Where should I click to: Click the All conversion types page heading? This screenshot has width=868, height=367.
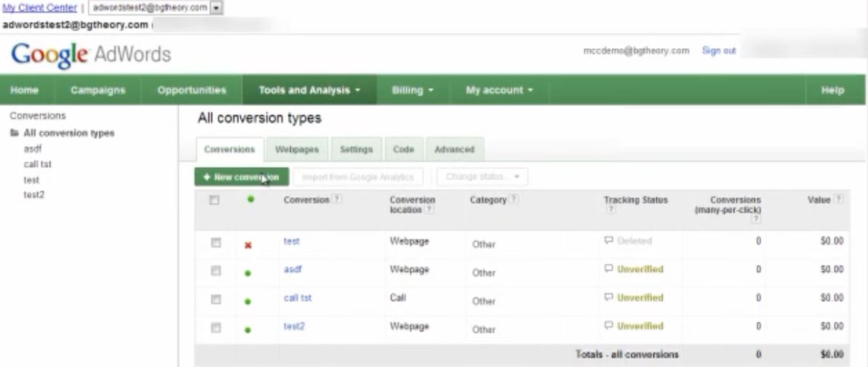point(259,119)
